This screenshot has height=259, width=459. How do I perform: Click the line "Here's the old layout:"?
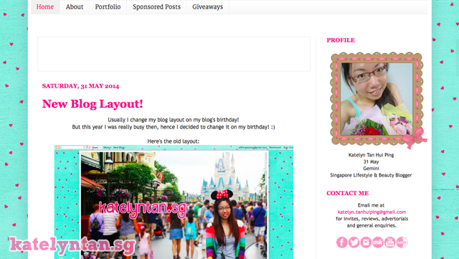[174, 141]
